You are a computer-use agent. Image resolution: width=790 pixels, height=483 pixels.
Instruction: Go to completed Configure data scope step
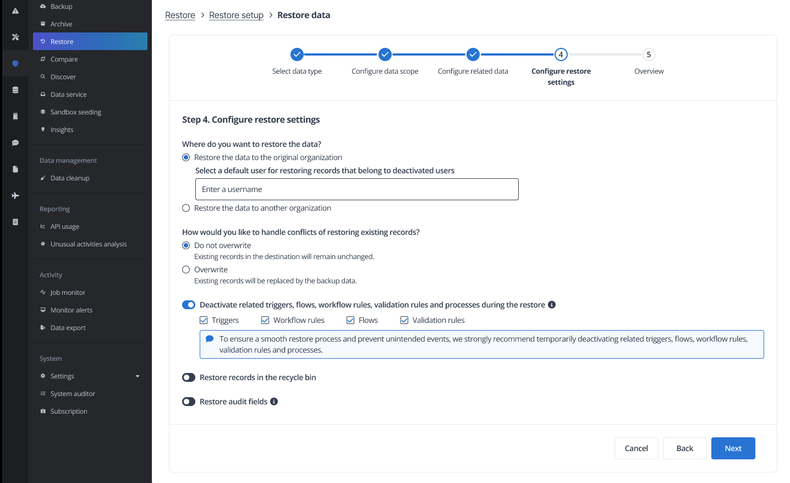[x=385, y=54]
